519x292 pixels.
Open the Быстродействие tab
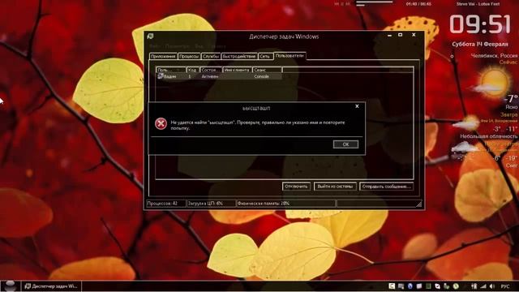(239, 56)
